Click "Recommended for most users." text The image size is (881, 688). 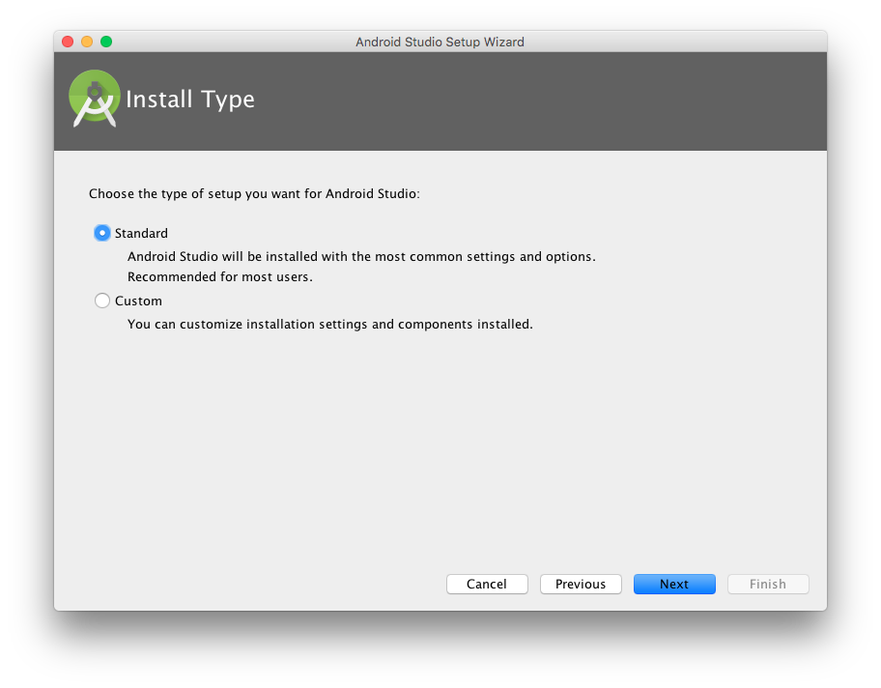click(220, 277)
